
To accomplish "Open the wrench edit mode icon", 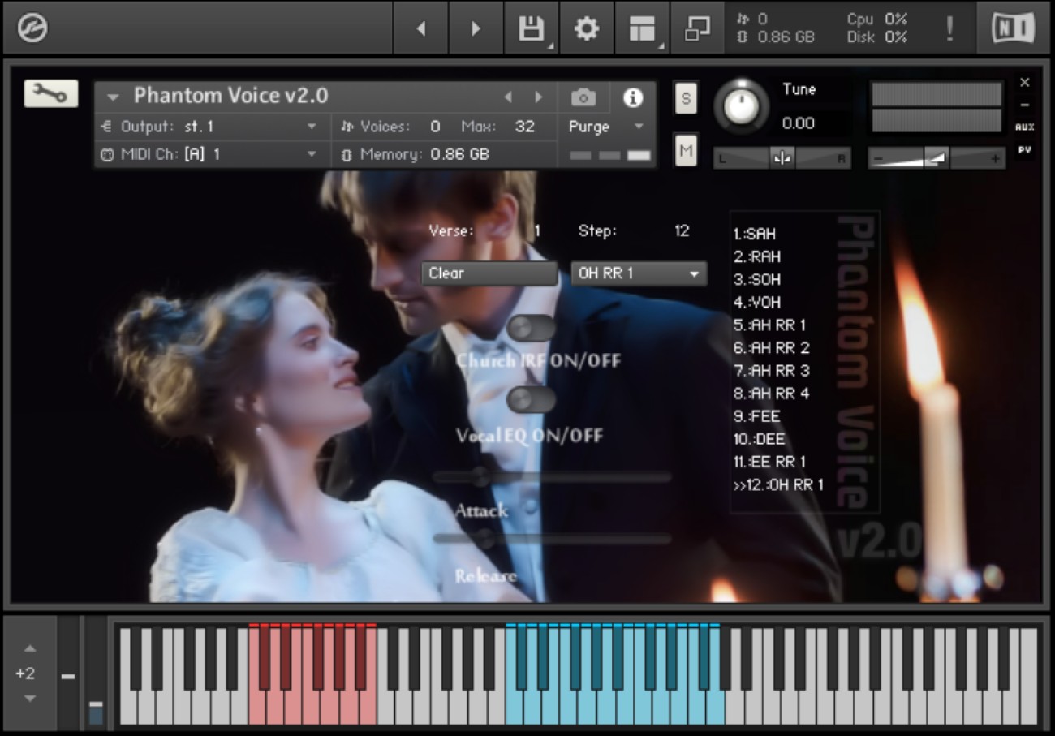I will point(51,94).
